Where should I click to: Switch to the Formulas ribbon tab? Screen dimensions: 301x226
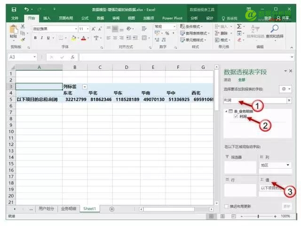85,18
